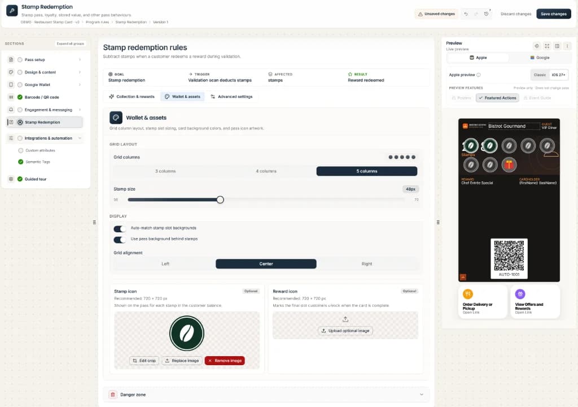The height and width of the screenshot is (407, 578).
Task: Select Classic Apple preview mode
Action: tap(540, 75)
